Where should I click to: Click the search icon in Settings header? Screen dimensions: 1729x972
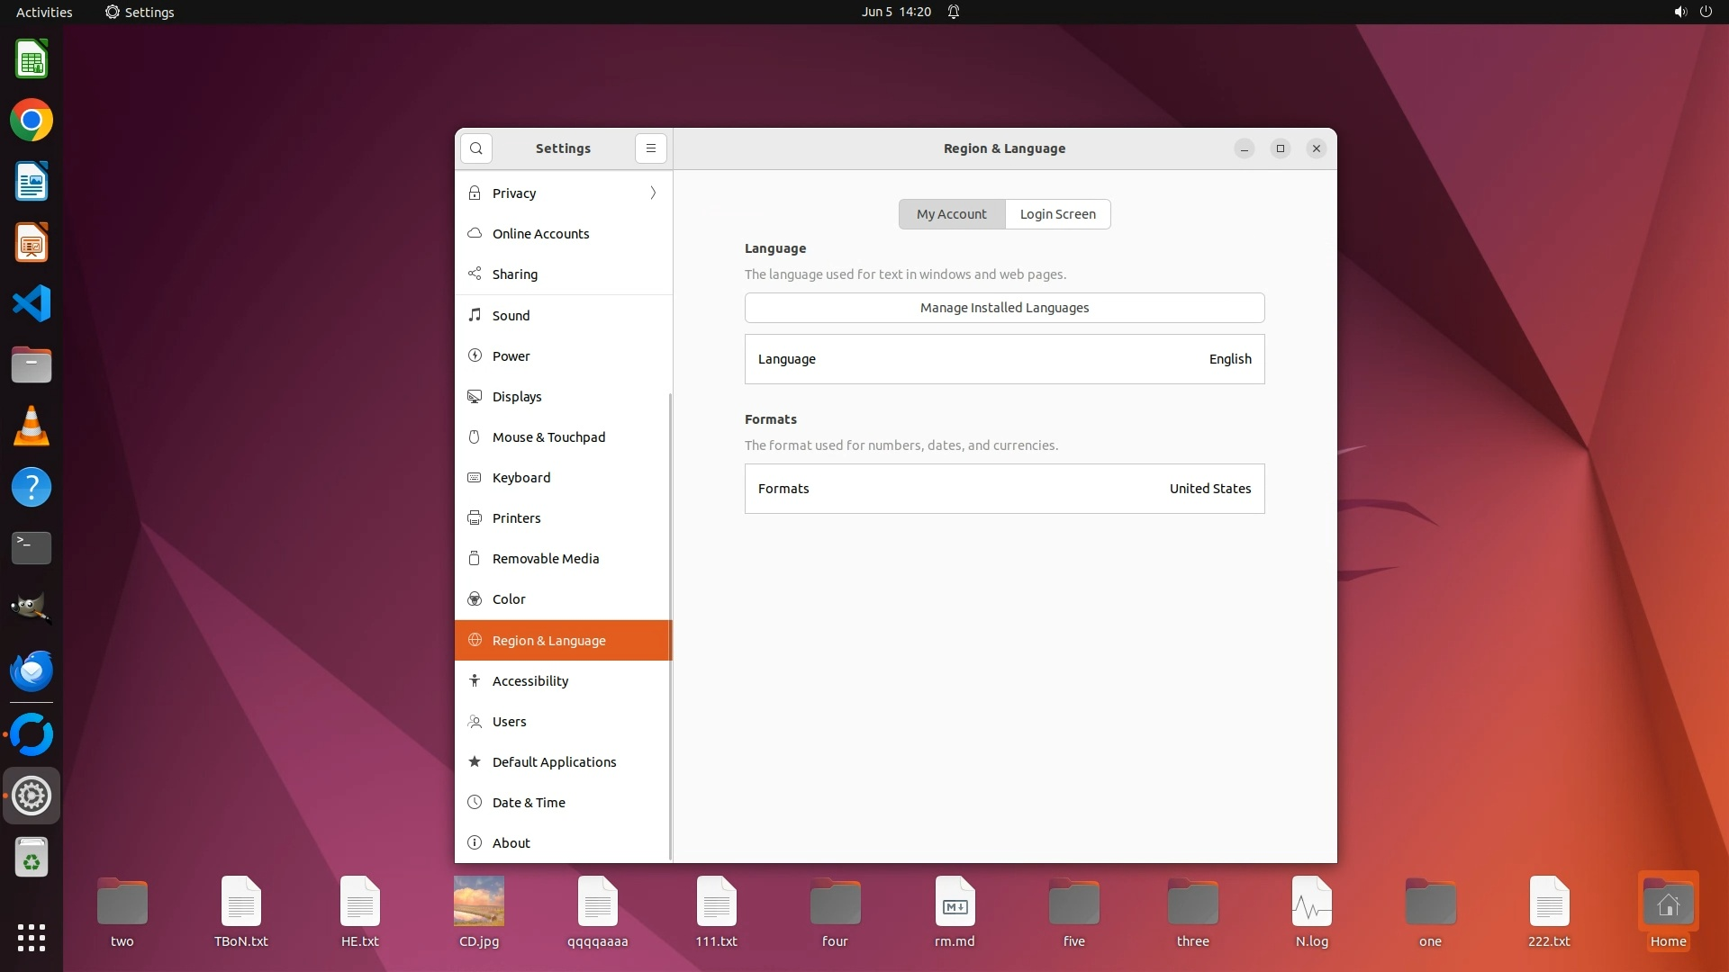pos(475,148)
